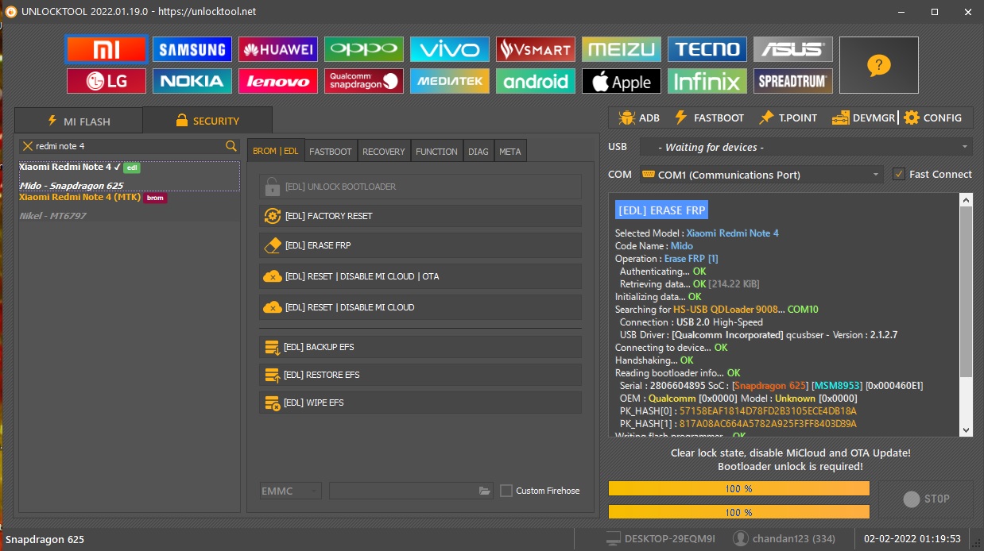984x551 pixels.
Task: Open the COM port dropdown
Action: click(x=761, y=175)
